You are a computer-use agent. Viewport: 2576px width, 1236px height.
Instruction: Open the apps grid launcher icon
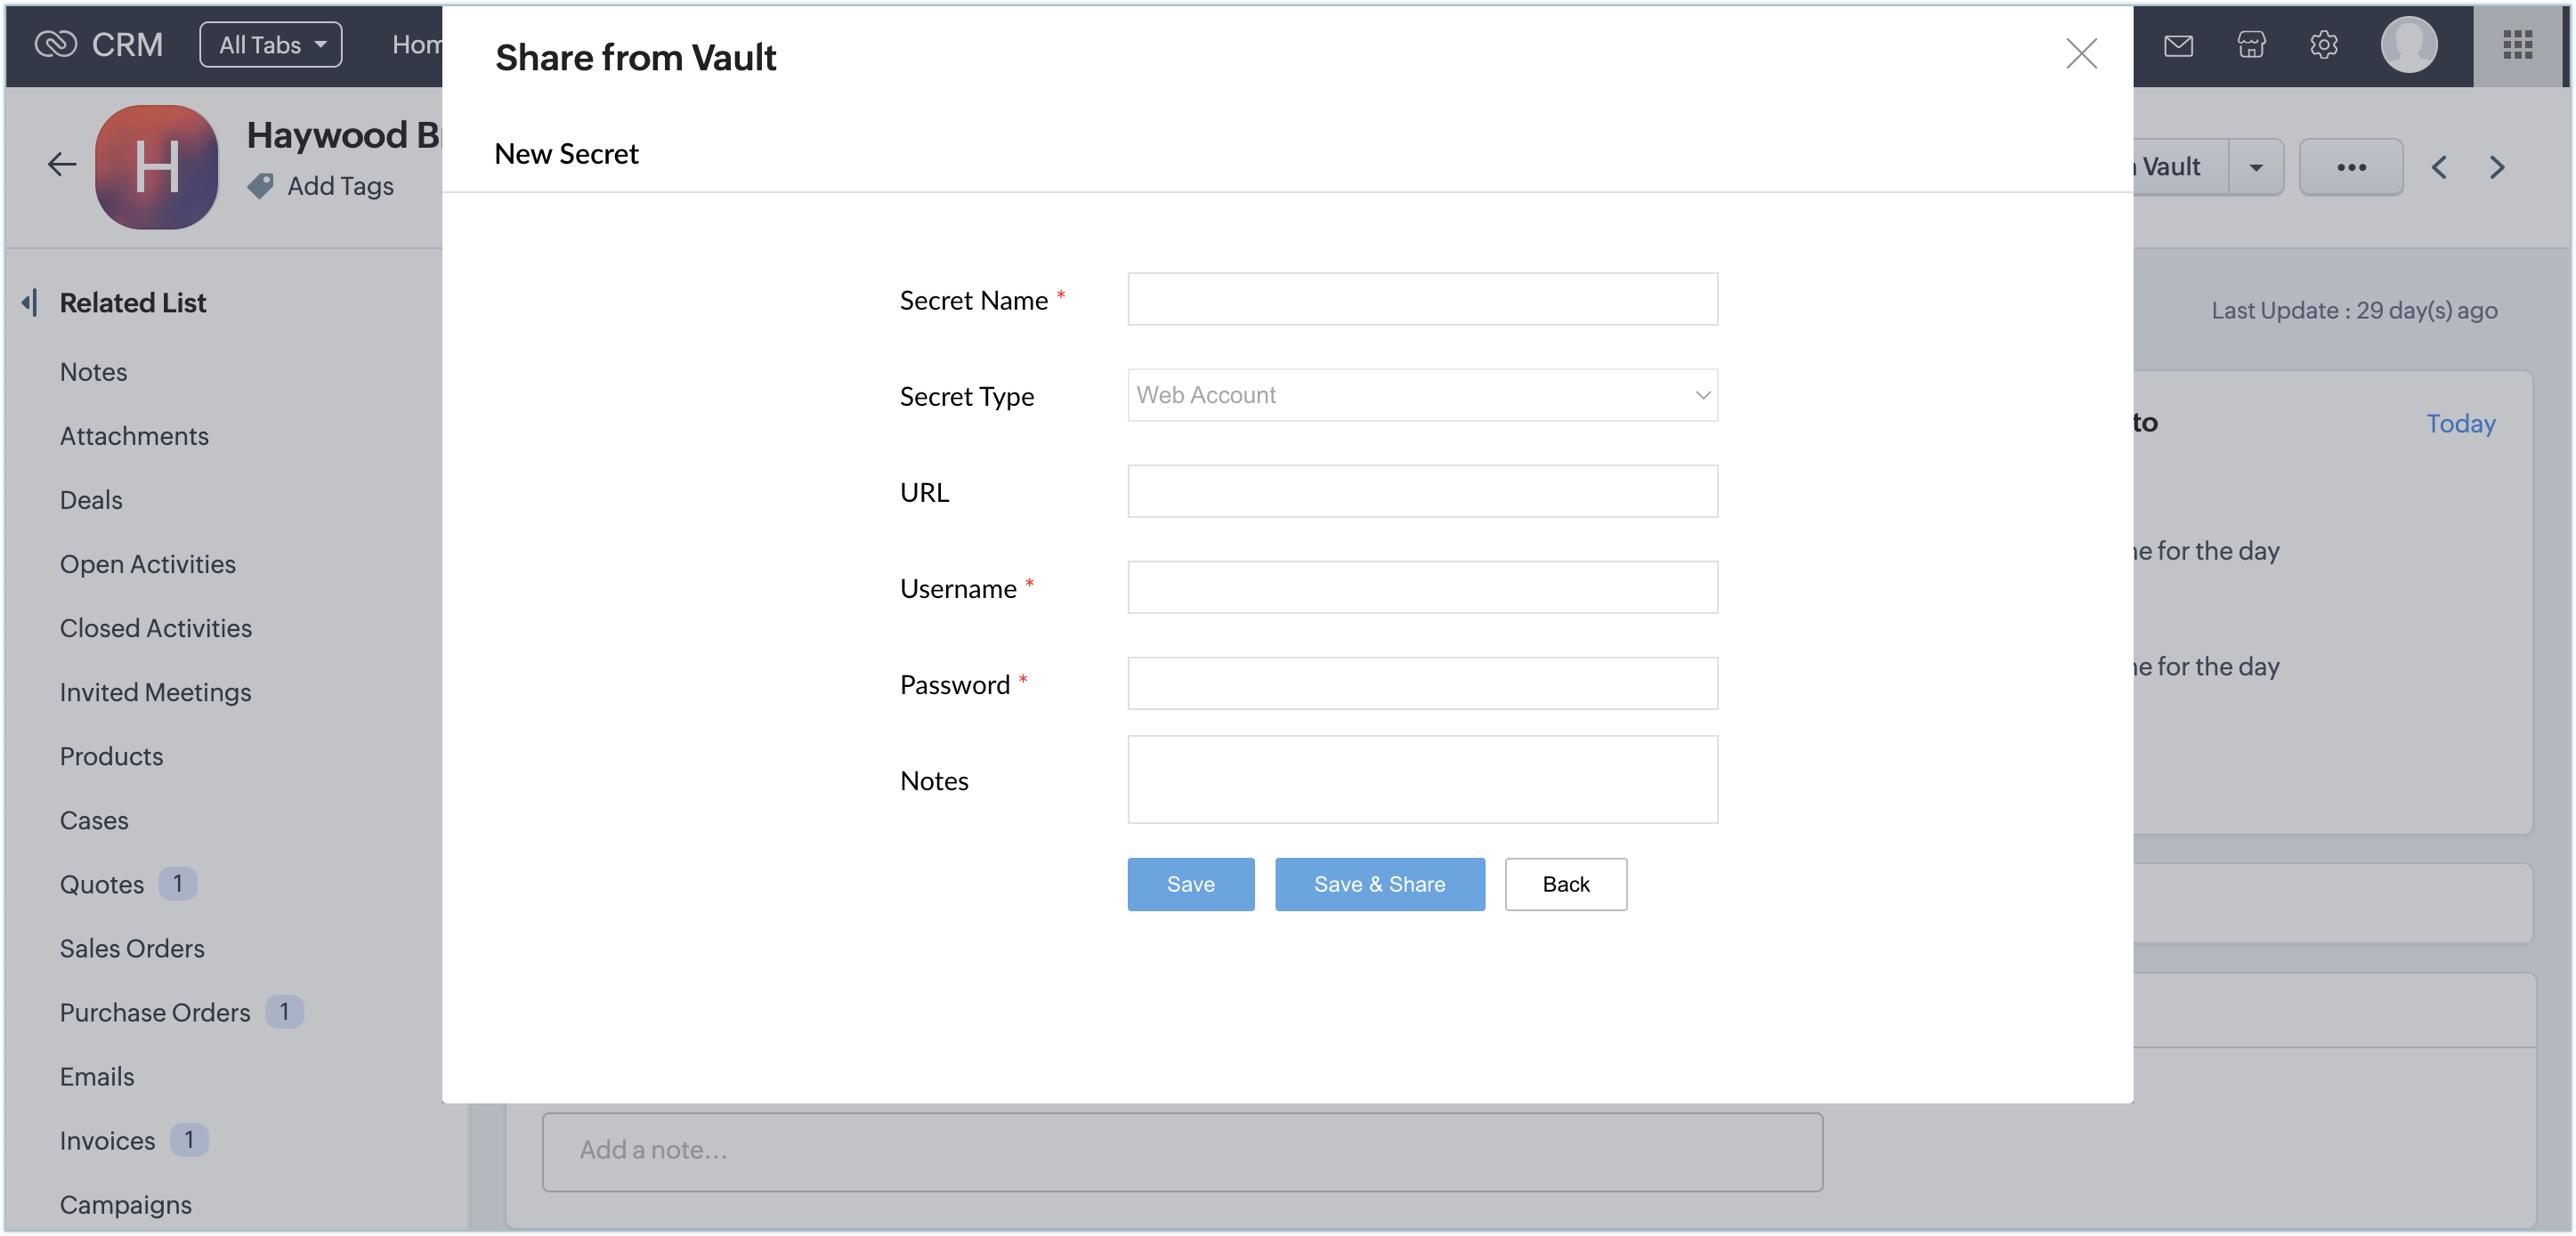coord(2517,45)
